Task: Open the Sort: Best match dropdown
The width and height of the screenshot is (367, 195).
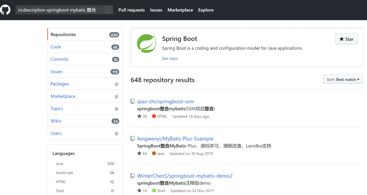Action: click(x=343, y=79)
